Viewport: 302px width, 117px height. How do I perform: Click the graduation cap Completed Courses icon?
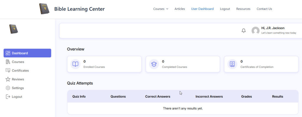(154, 64)
